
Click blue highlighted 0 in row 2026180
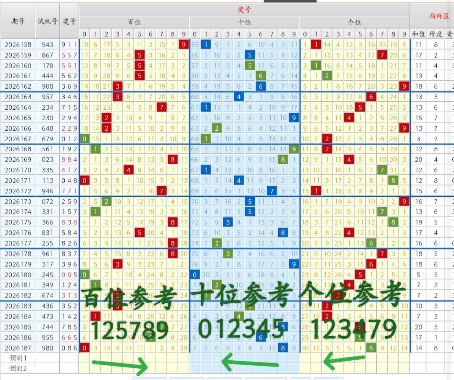[x=195, y=274]
